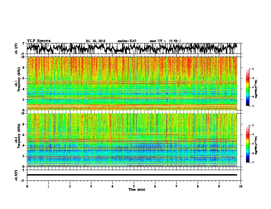Screen dimensions: 271x209
Task: Click the "-7" tick on the ch.2 color bar
Action: pyautogui.click(x=253, y=162)
